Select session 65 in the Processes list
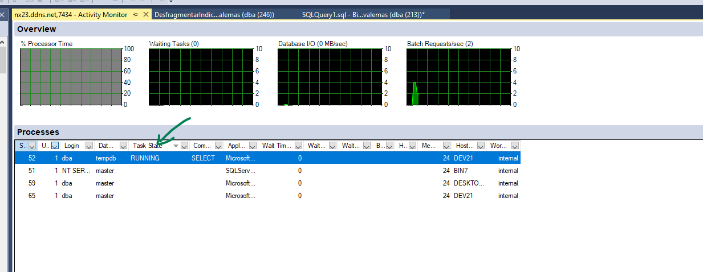The image size is (703, 272). 267,196
